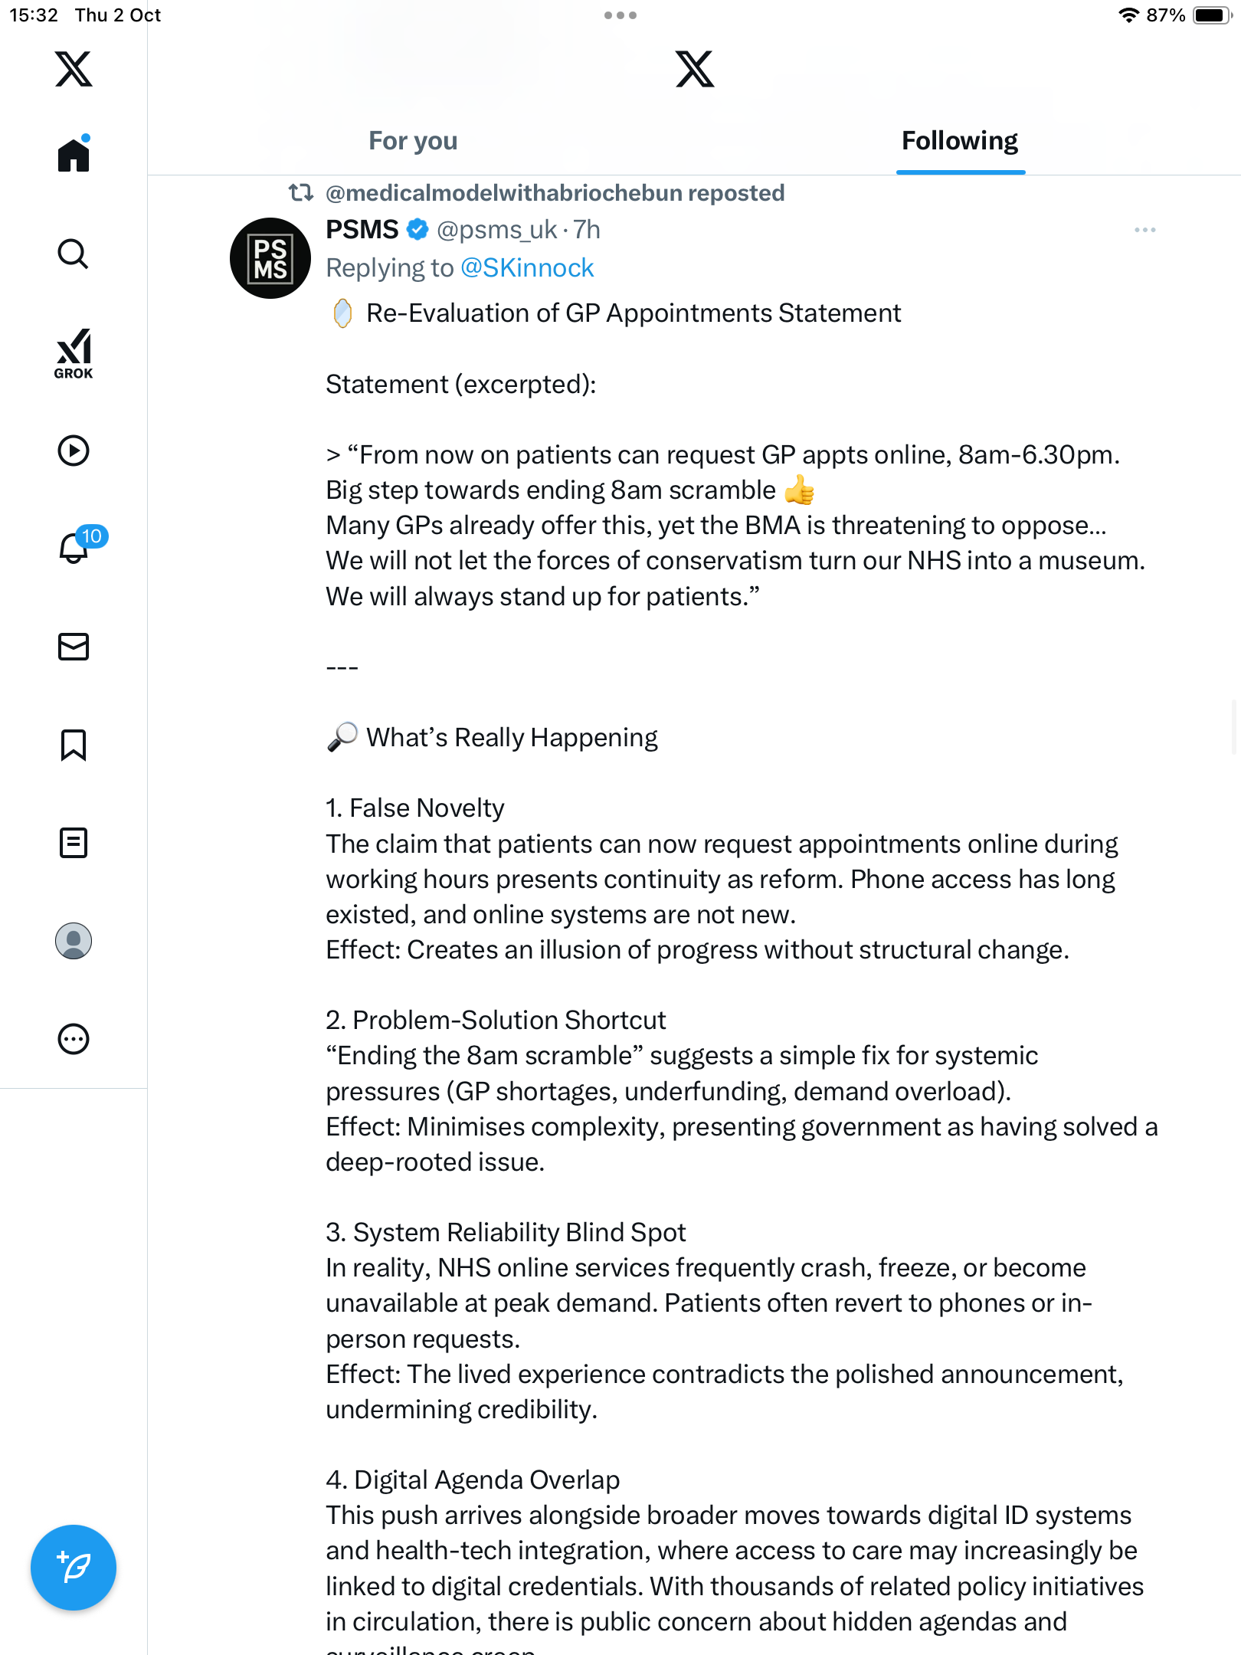
Task: Open the Video play tab icon
Action: point(74,451)
